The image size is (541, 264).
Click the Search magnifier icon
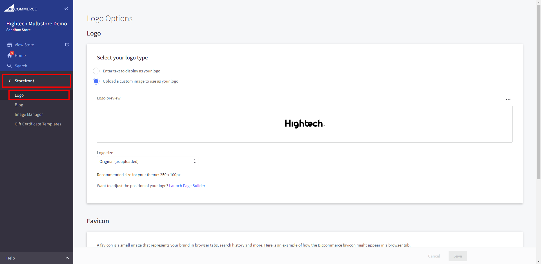10,66
